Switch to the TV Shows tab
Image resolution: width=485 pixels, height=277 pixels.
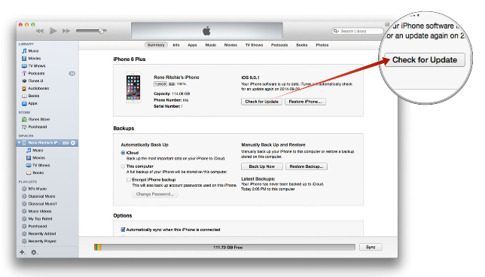click(x=255, y=45)
